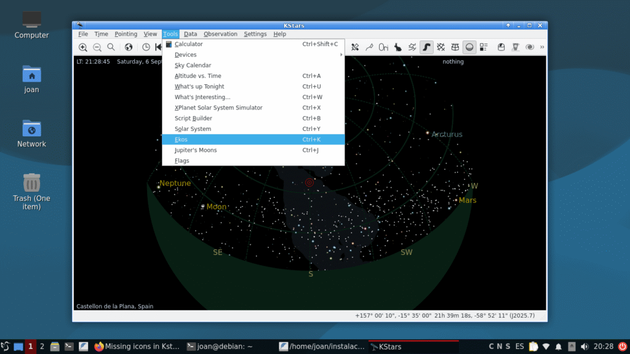
Task: Click the Zoom In magnifier icon
Action: coord(83,47)
